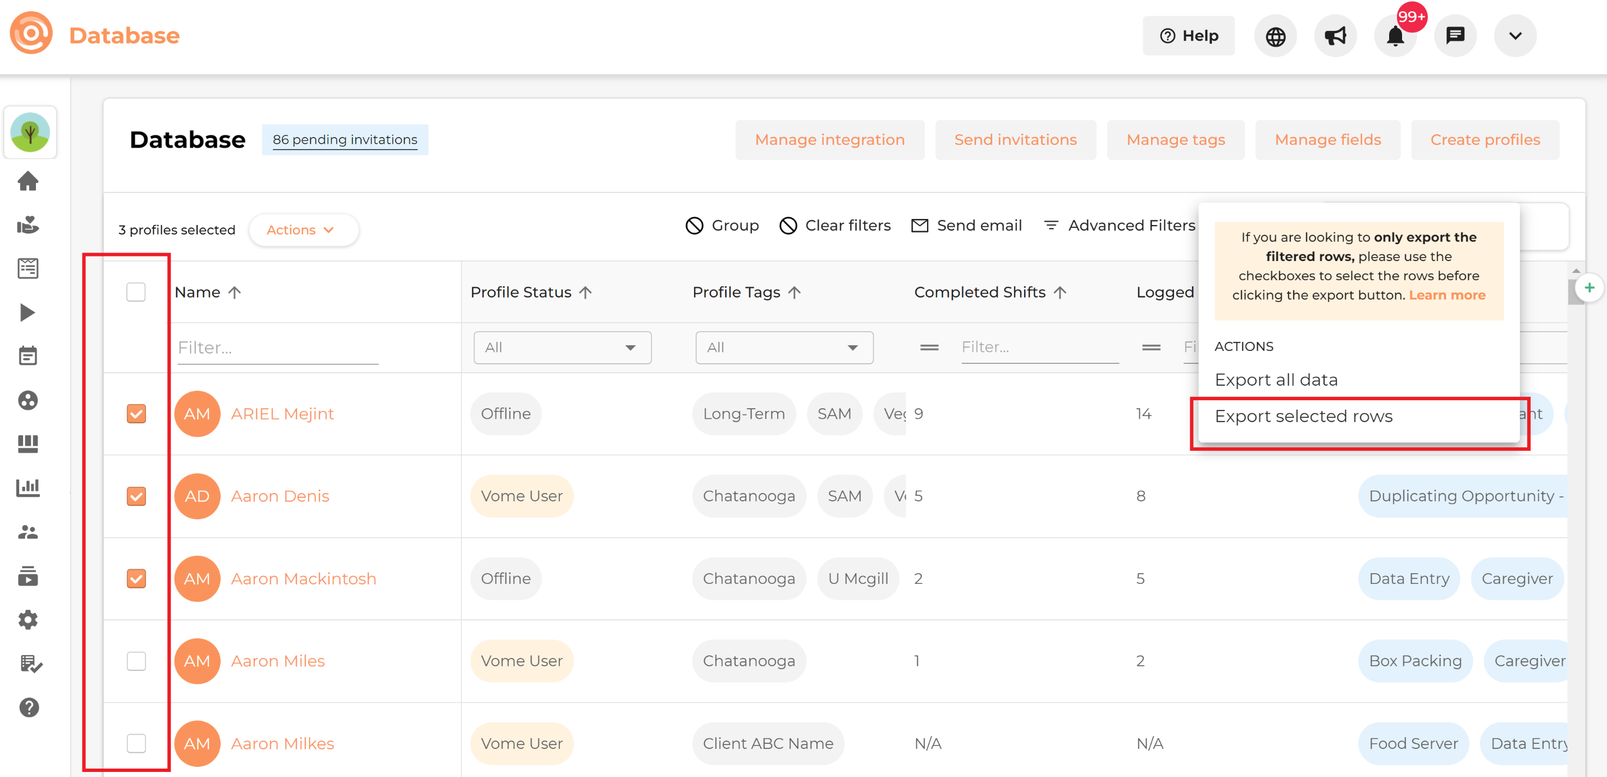Open the Profile Tags All filter dropdown
This screenshot has width=1607, height=777.
coord(784,348)
